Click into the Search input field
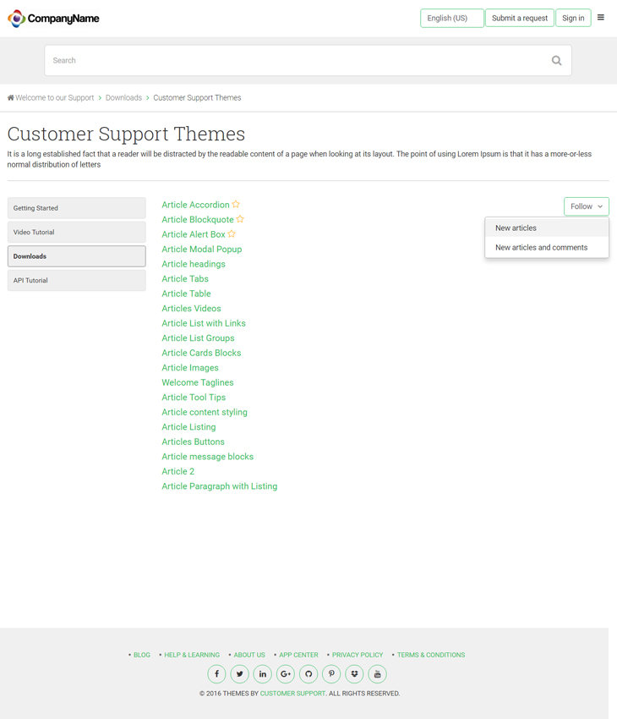The image size is (617, 719). (x=298, y=61)
